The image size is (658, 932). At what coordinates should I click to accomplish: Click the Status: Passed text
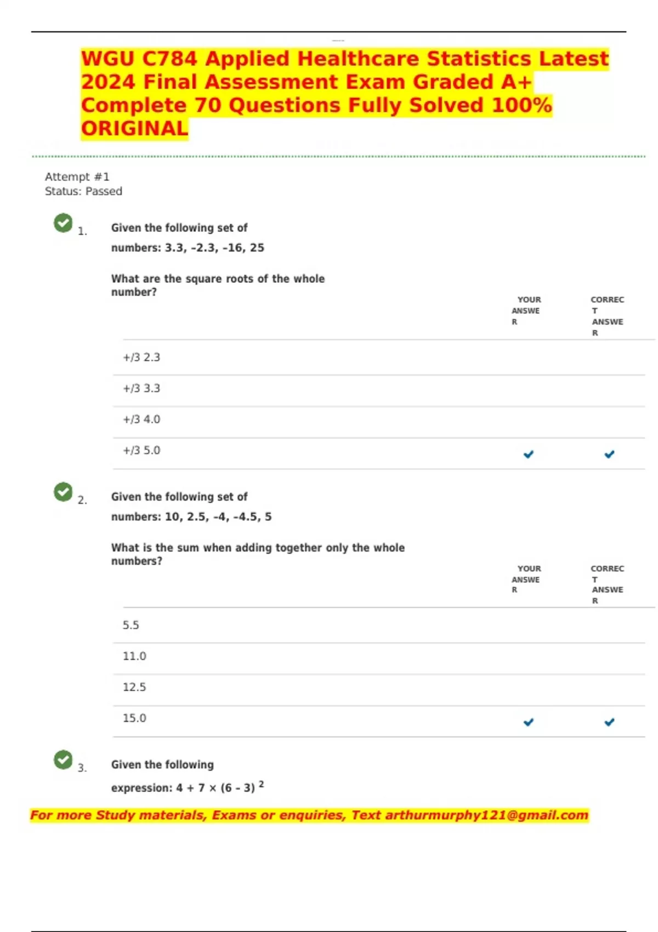tap(83, 191)
